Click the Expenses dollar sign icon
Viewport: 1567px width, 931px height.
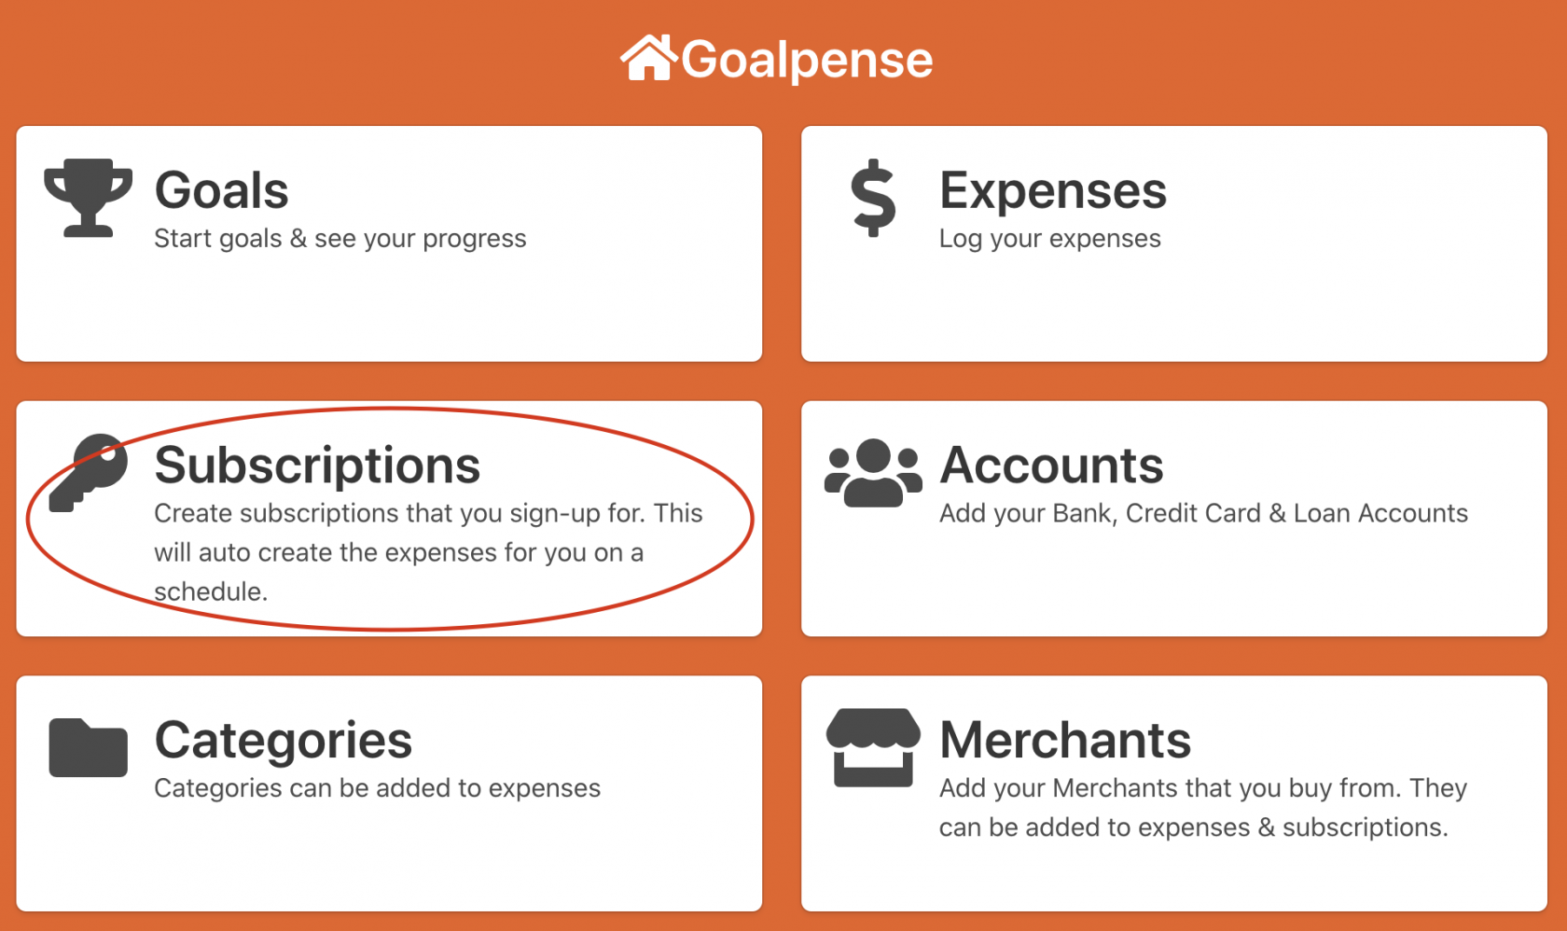(873, 197)
